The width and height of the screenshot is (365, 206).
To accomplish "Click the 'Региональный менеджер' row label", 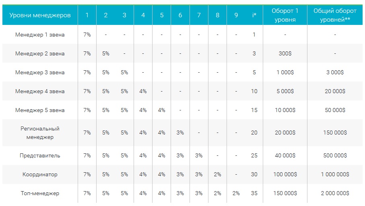I will pyautogui.click(x=40, y=133).
